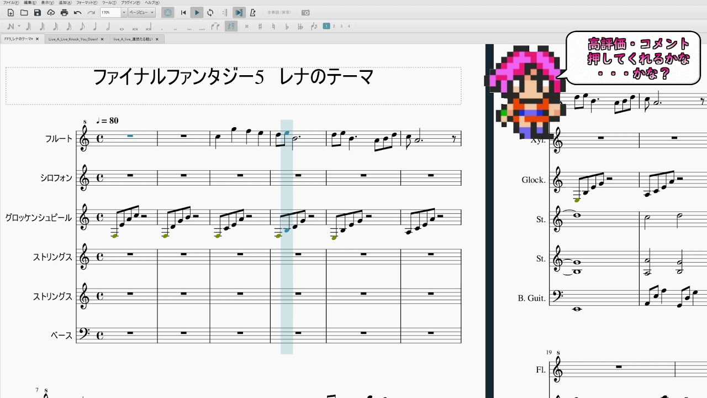
Task: Open the ファイル(F) menu
Action: [10, 3]
